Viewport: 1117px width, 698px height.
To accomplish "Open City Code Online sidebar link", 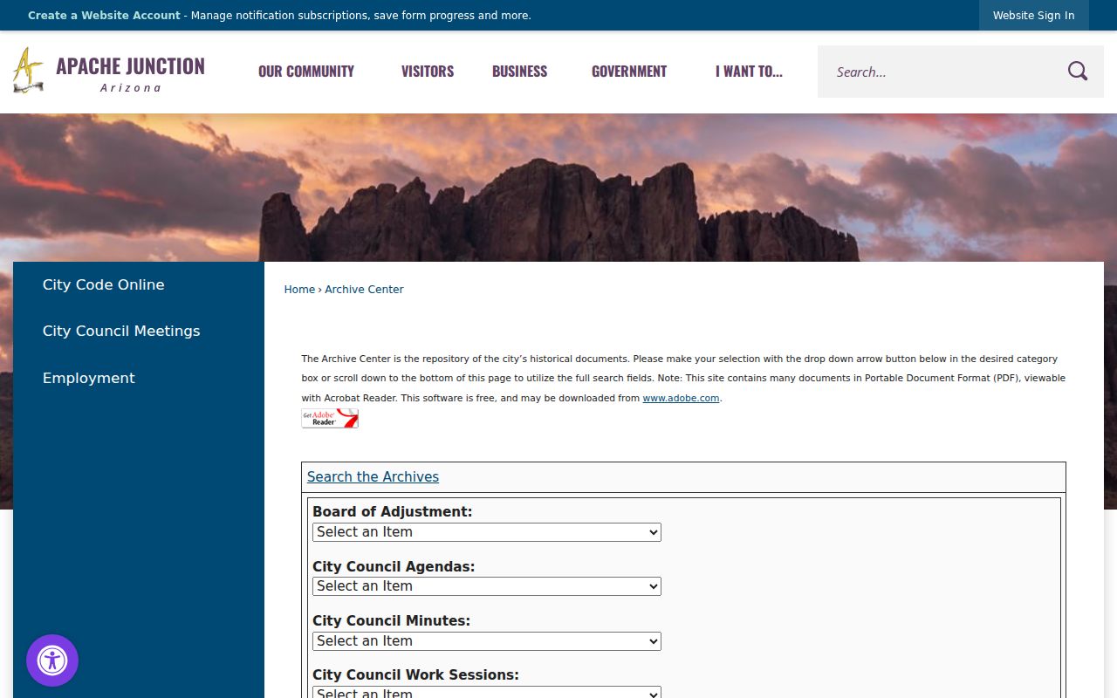I will click(103, 284).
